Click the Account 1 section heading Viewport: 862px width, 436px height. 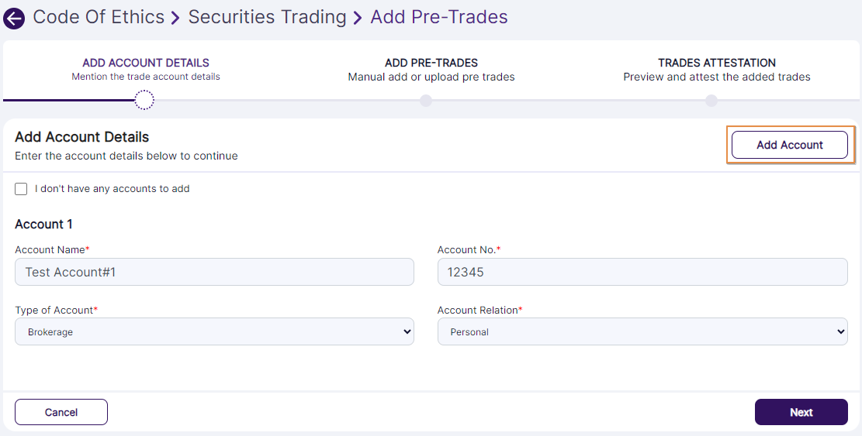pos(43,224)
